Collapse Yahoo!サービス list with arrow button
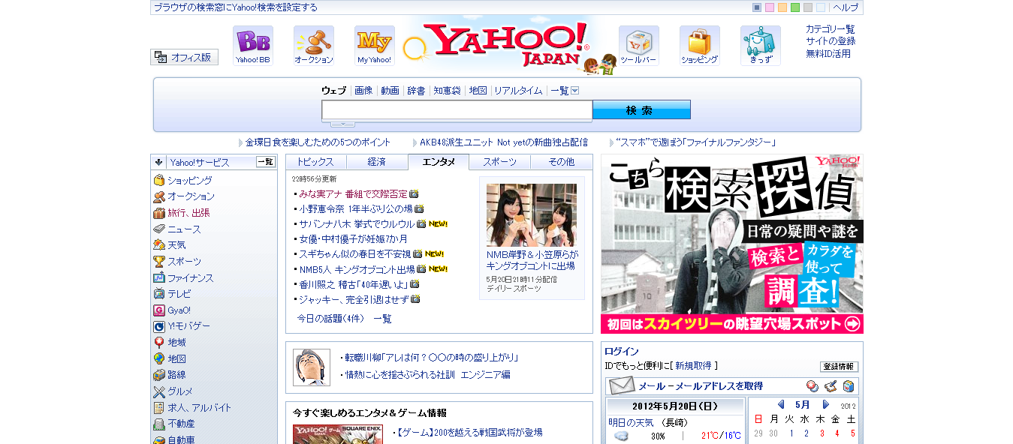The width and height of the screenshot is (1013, 444). (x=158, y=162)
